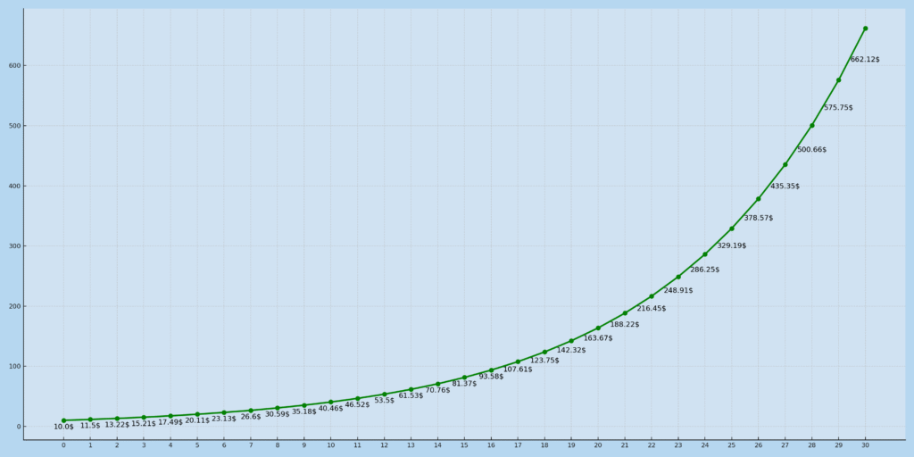
Task: Click the 329.19$ data label
Action: 732,246
